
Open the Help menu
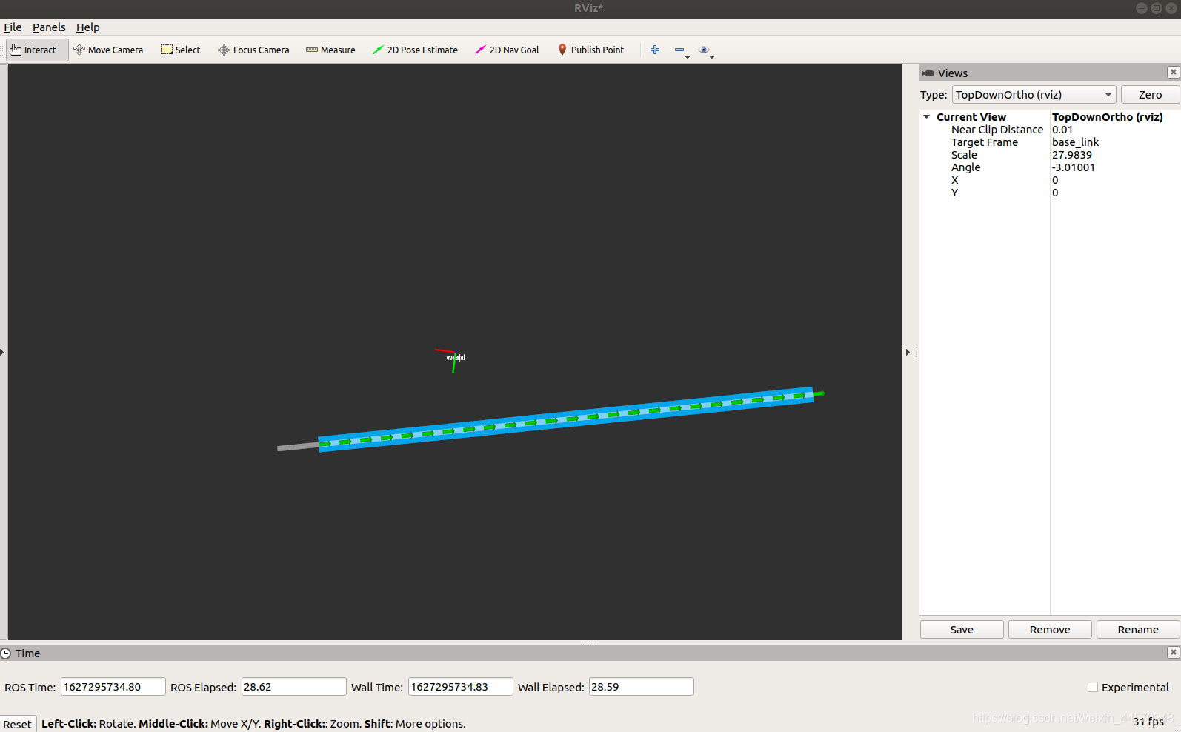[87, 27]
